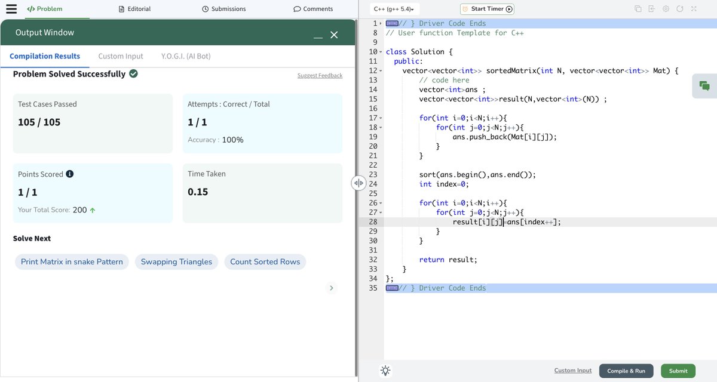Image resolution: width=717 pixels, height=382 pixels.
Task: Click the panel splitter handle
Action: click(x=358, y=183)
